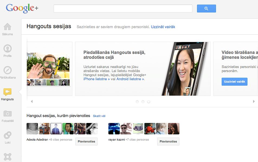The height and width of the screenshot is (162, 258).
Task: Show next carousel slide with right arrow
Action: 254,102
